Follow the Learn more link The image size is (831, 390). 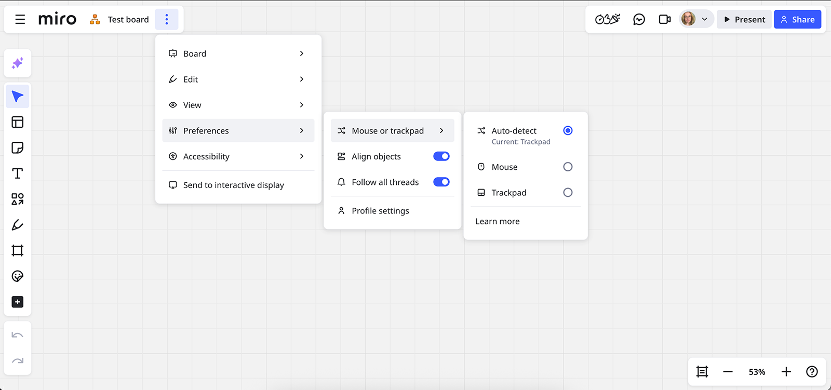pos(497,221)
